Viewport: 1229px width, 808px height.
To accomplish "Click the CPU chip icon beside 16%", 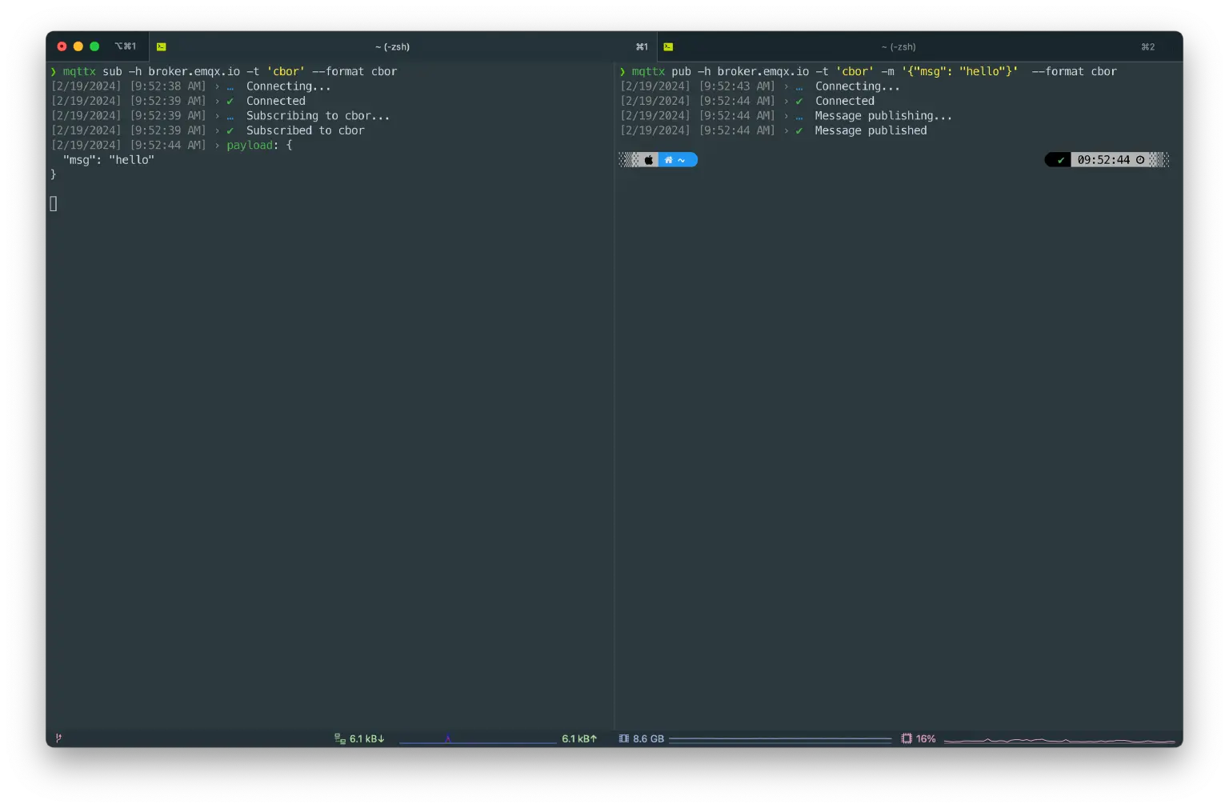I will point(907,739).
